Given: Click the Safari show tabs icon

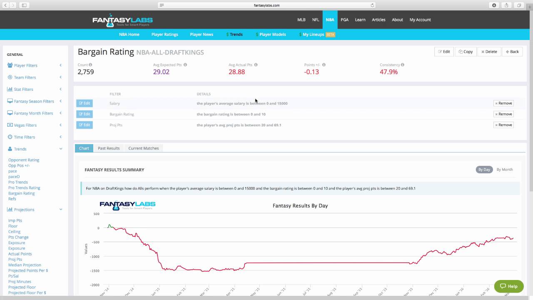Looking at the screenshot, I should (519, 5).
